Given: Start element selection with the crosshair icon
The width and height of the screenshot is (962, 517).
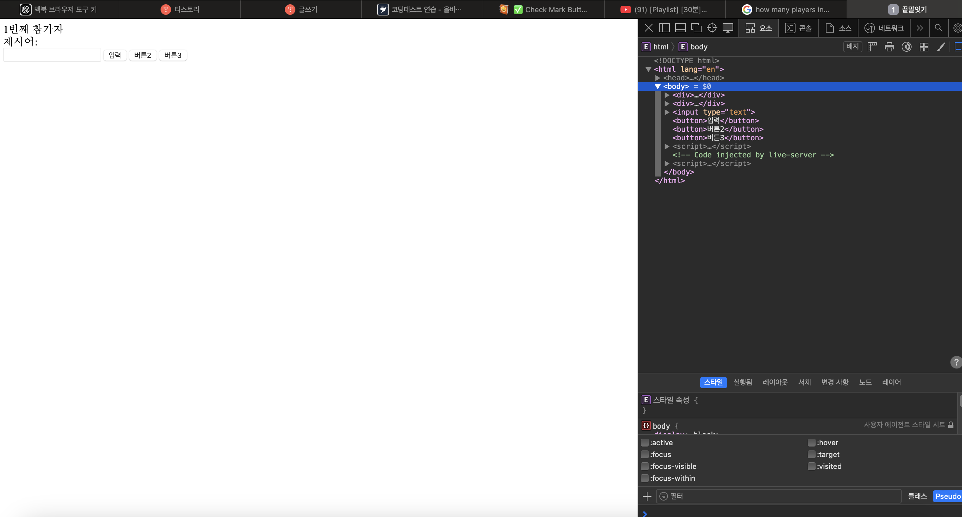Looking at the screenshot, I should point(712,28).
